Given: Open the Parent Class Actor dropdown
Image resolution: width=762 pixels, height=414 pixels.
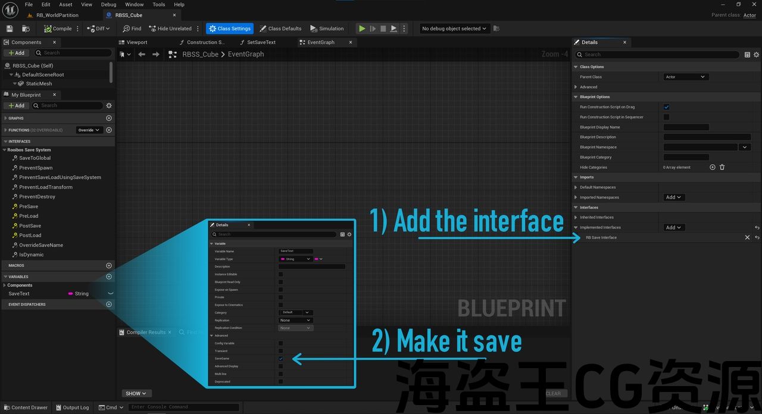Looking at the screenshot, I should click(x=685, y=77).
